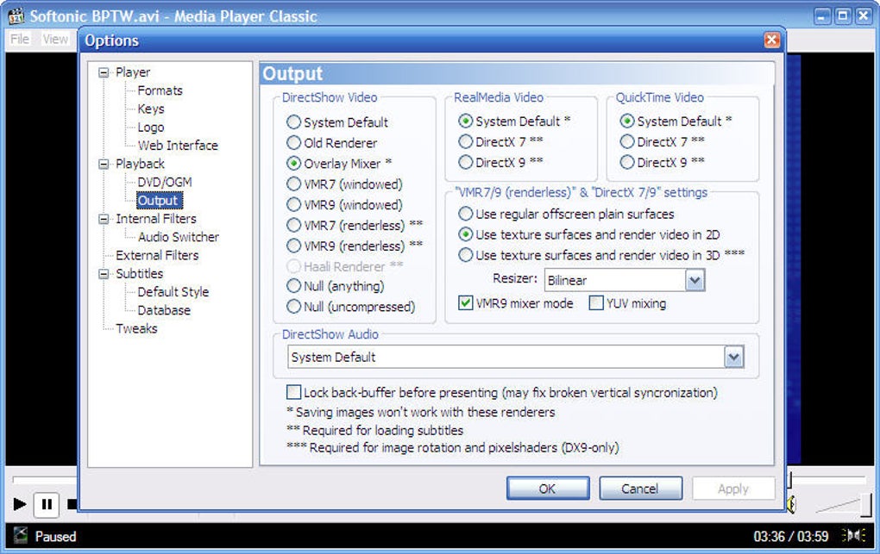Open Tweaks settings page
The height and width of the screenshot is (554, 880).
[136, 328]
